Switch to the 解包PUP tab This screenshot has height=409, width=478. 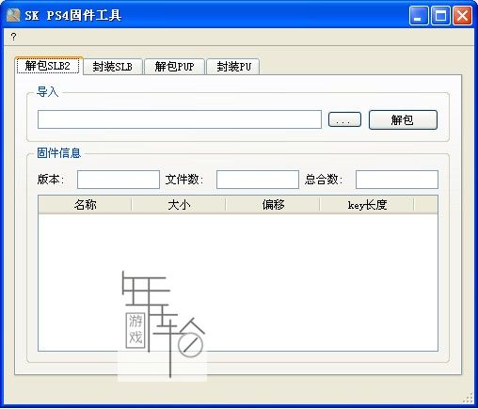click(174, 67)
